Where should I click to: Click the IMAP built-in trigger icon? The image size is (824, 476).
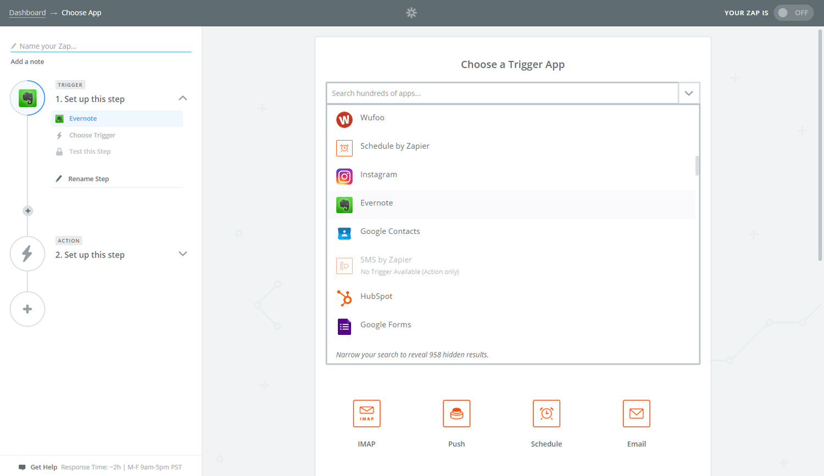[x=366, y=413]
